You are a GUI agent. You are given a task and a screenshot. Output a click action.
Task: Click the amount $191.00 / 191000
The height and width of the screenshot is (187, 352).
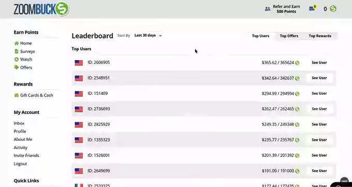[277, 171]
